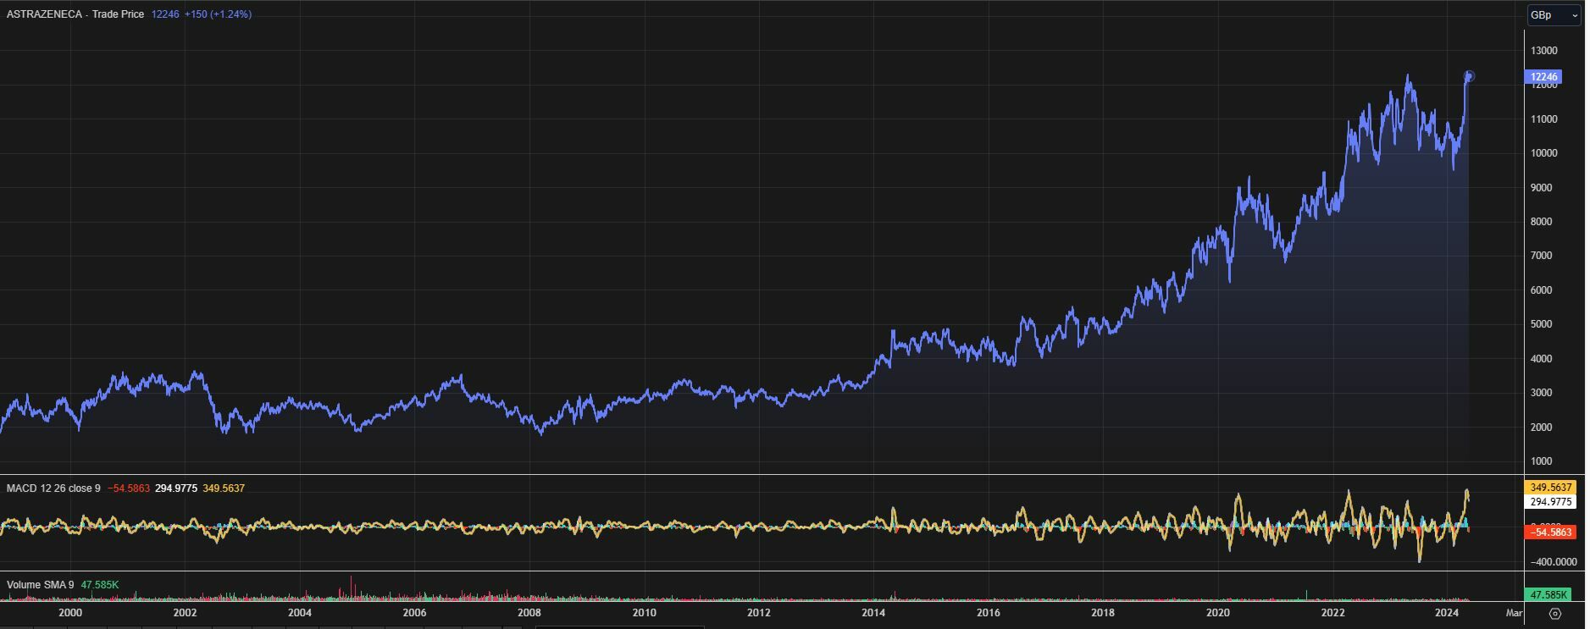The image size is (1590, 629).
Task: Click the blue 12246 price axis tag
Action: click(x=1544, y=77)
